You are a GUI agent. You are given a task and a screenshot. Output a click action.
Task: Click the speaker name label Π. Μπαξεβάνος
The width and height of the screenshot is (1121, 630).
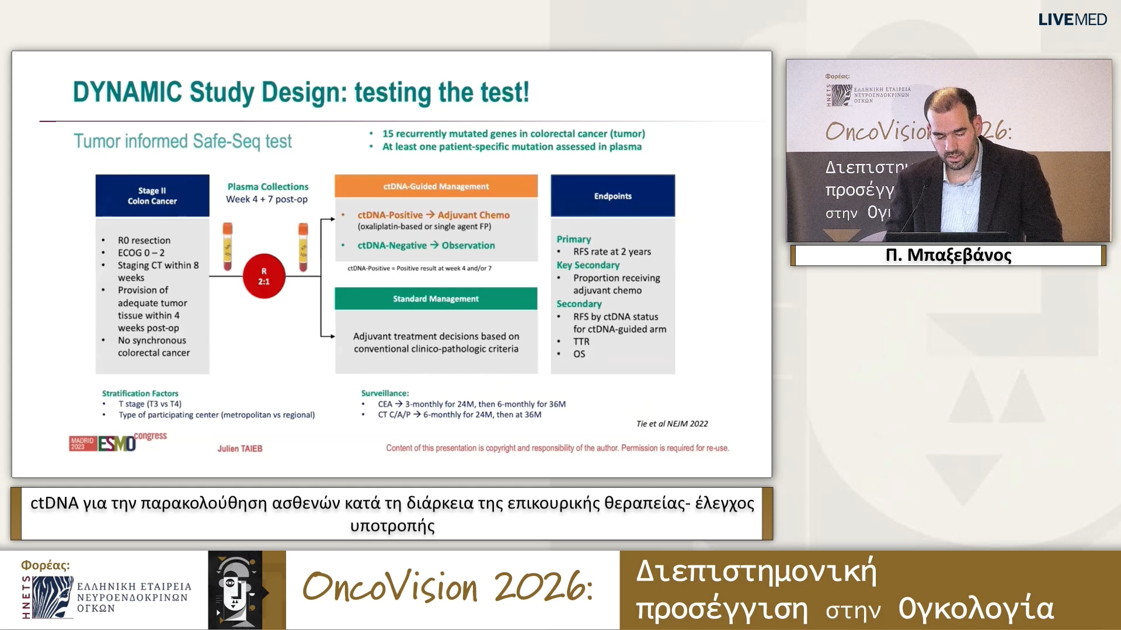948,256
